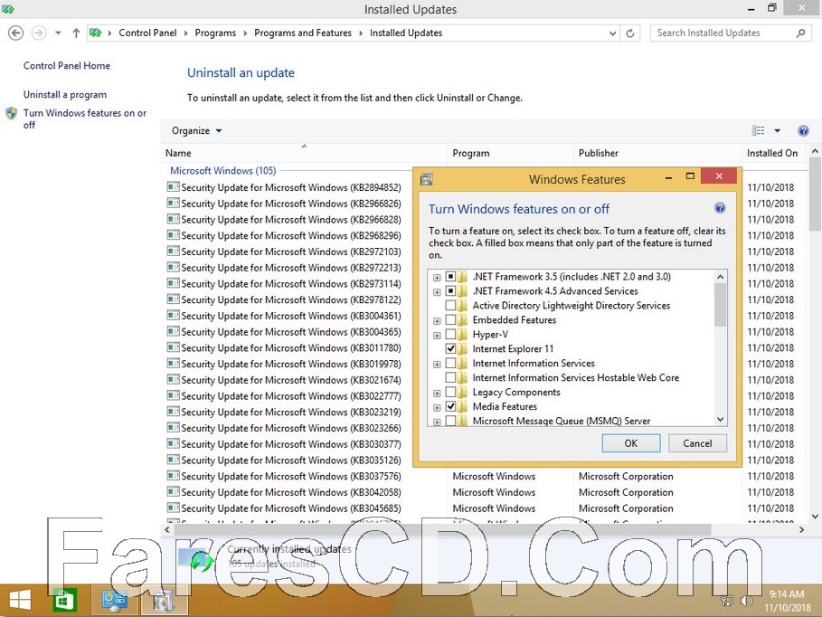Screen dimensions: 822x617
Task: Collapse the Microsoft Windows (105) group
Action: point(222,170)
